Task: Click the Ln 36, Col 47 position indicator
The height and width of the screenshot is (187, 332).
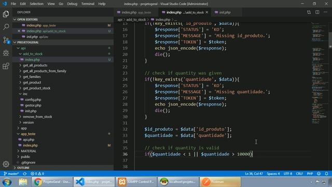Action: tap(254, 173)
